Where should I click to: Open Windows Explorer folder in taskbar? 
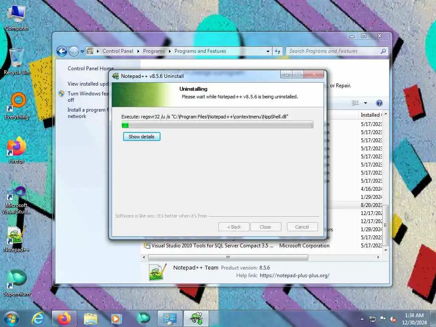click(90, 318)
